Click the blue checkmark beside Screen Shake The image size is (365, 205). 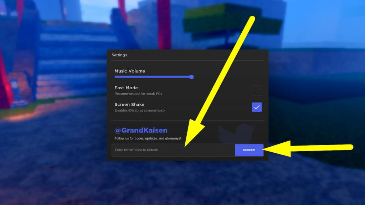257,107
